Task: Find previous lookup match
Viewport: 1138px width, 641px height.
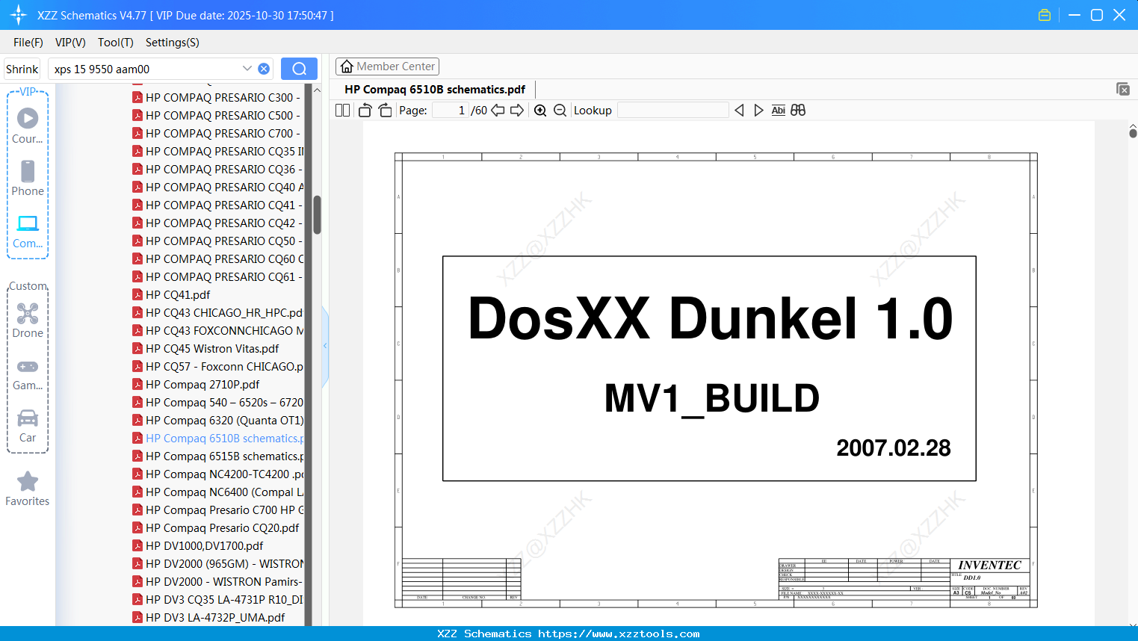Action: pos(739,111)
